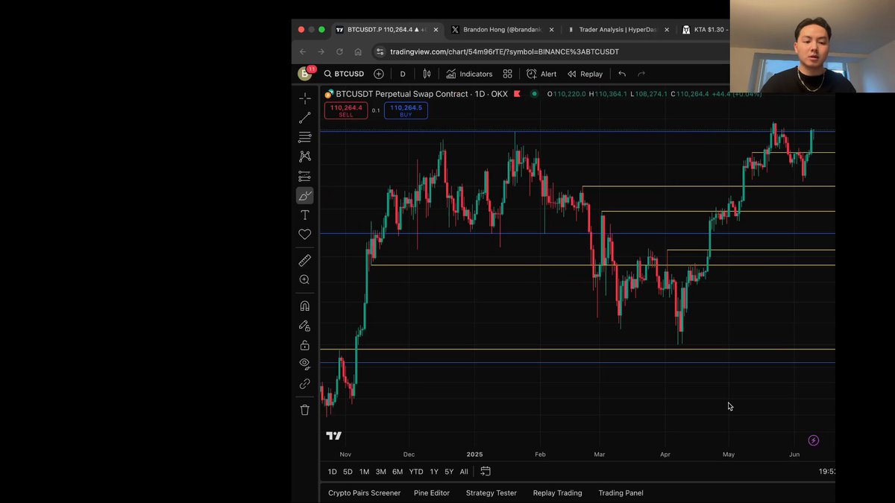The height and width of the screenshot is (503, 895).
Task: Set the range to 5Y
Action: (449, 472)
